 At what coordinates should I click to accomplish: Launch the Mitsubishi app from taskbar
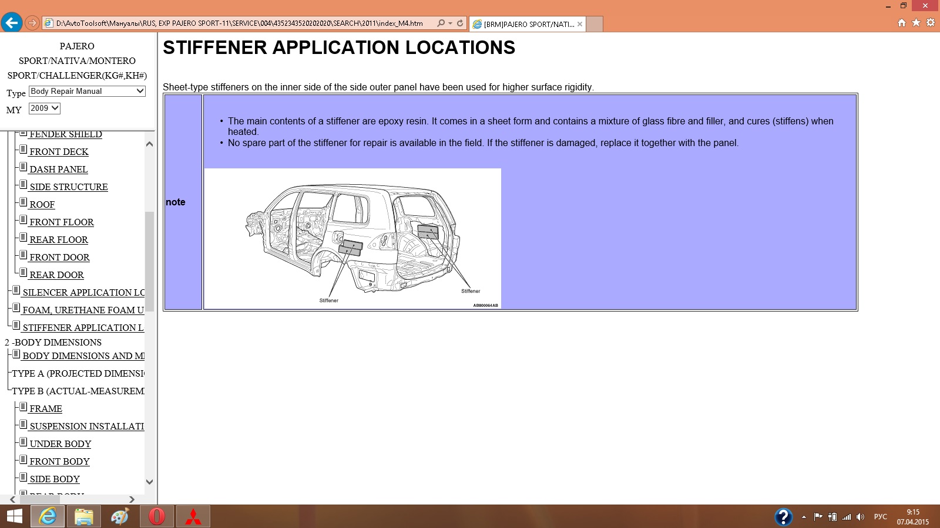coord(193,516)
